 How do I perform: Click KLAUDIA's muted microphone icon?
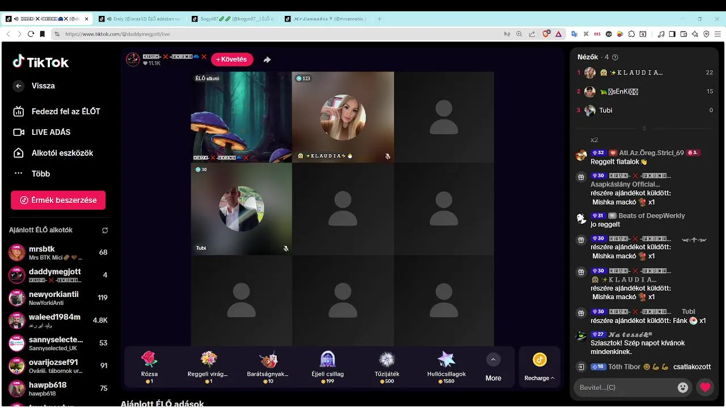tap(387, 156)
